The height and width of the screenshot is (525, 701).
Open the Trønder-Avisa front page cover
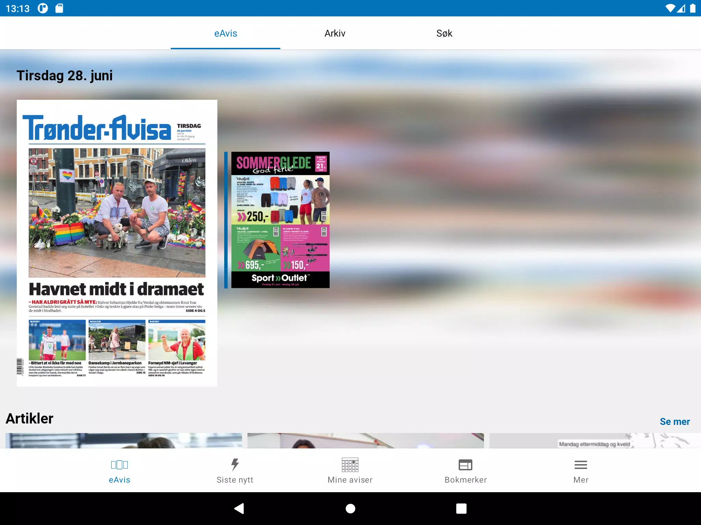117,212
